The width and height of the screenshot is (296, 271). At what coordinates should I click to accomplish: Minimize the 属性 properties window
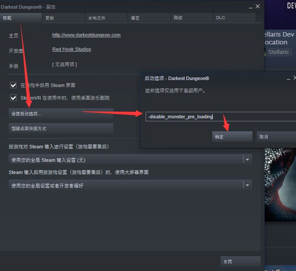click(x=251, y=7)
